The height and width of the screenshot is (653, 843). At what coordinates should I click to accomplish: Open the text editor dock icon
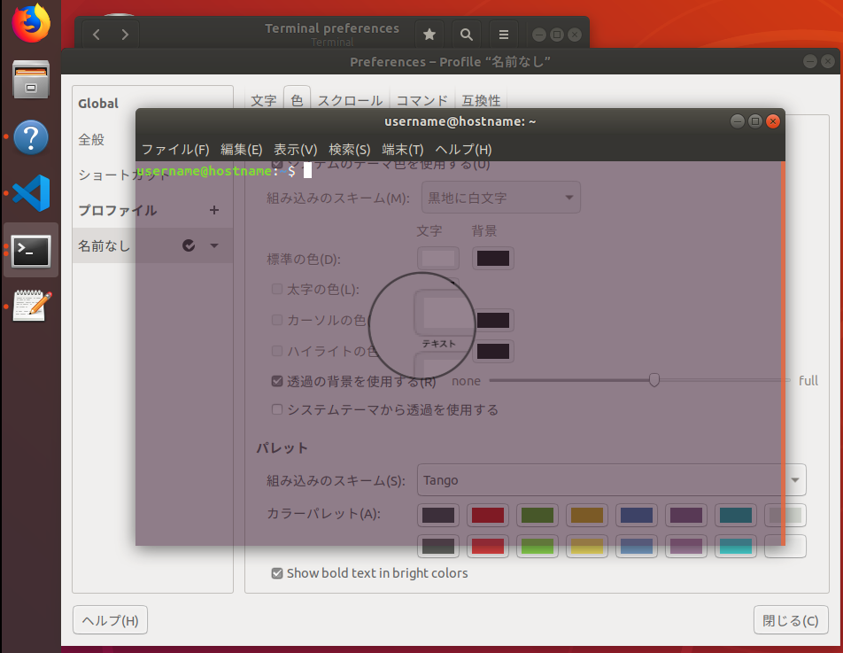[32, 306]
